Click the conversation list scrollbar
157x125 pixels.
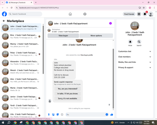click(x=43, y=50)
